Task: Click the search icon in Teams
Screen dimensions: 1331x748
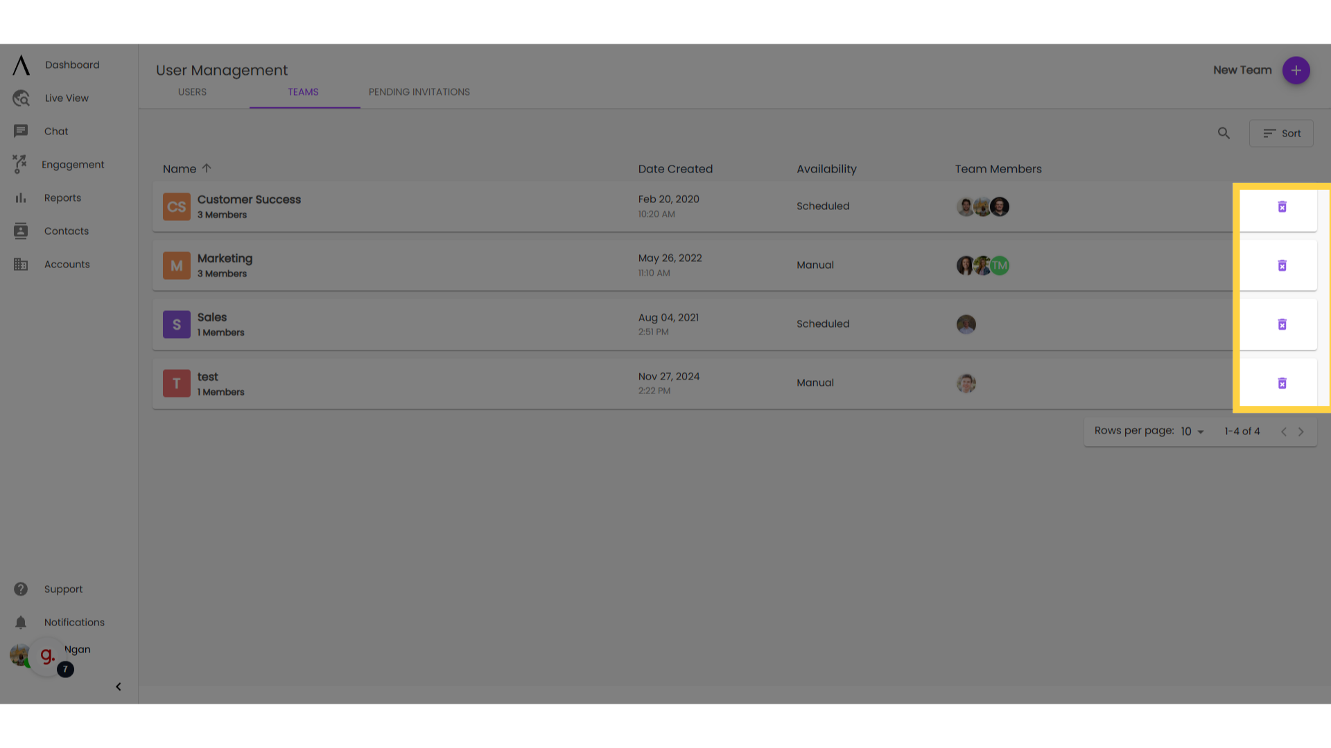Action: (1224, 134)
